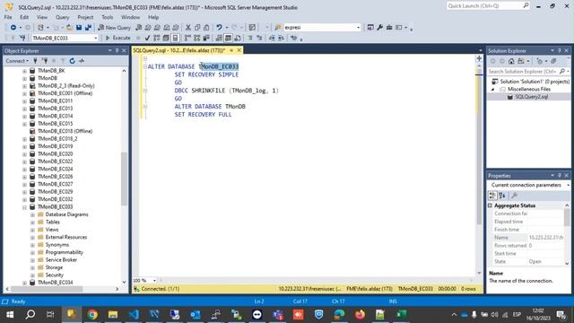Screen dimensions: 574x323
Task: Click the Increase Indent icon
Action: coord(281,38)
